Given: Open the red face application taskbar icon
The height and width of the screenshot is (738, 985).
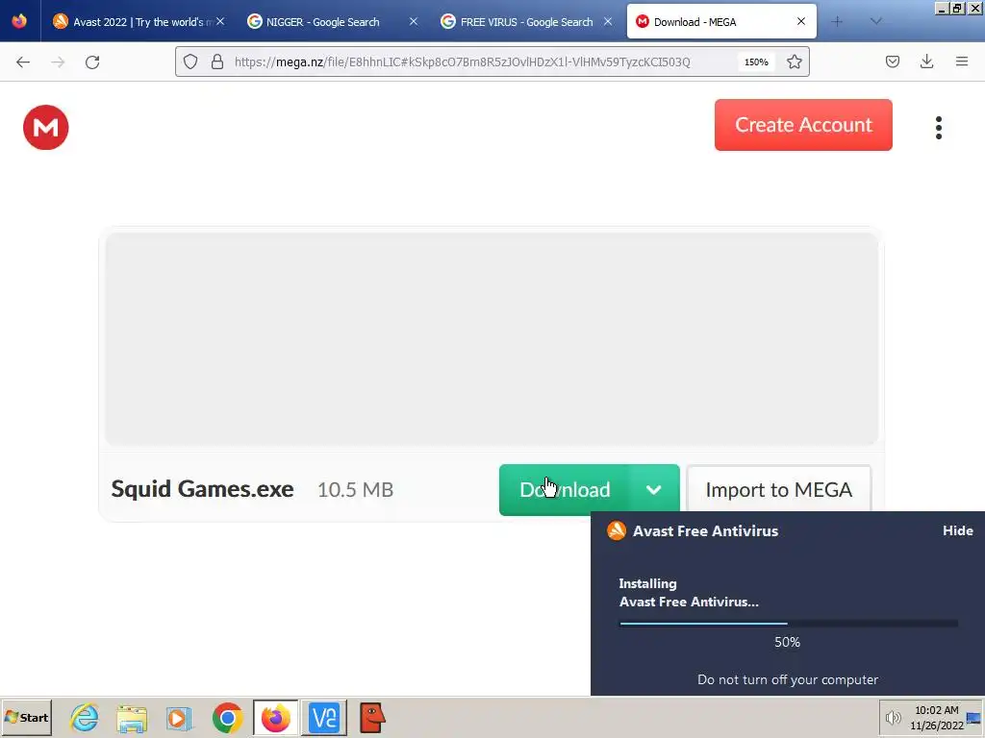Looking at the screenshot, I should click(x=372, y=717).
